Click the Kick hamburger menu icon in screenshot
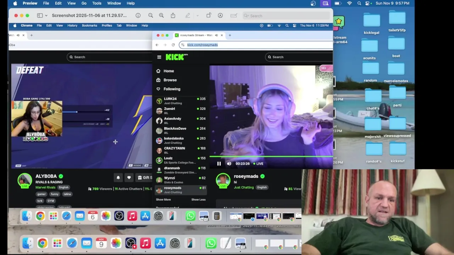This screenshot has width=454, height=255. coord(159,57)
